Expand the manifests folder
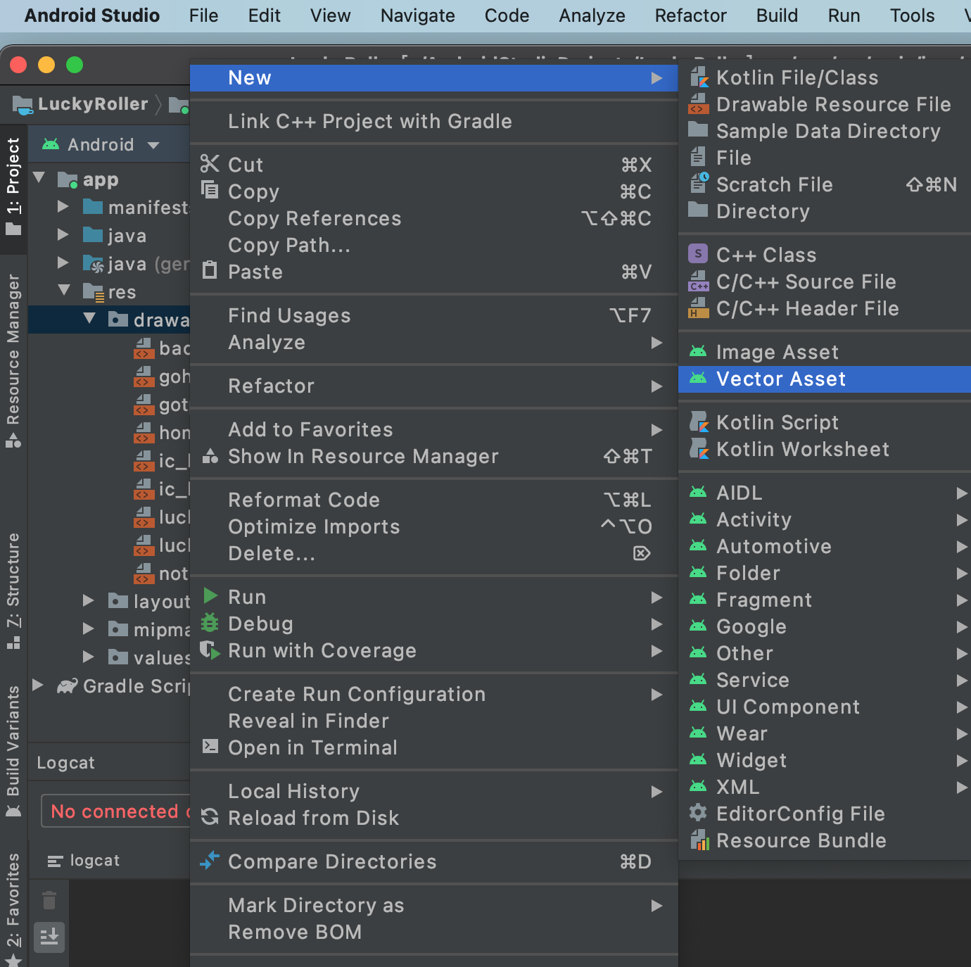The height and width of the screenshot is (967, 971). [x=63, y=206]
